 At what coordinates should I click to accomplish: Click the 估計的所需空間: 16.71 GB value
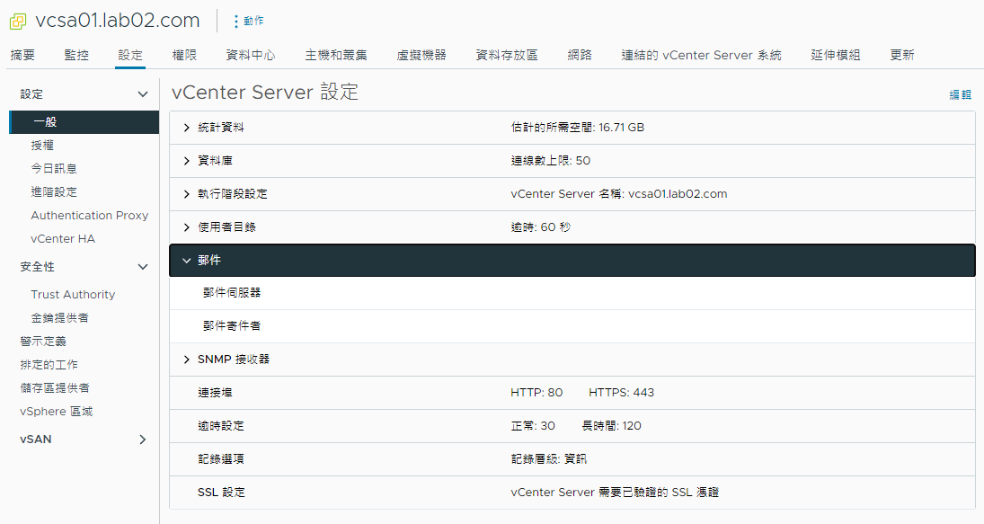pos(577,128)
